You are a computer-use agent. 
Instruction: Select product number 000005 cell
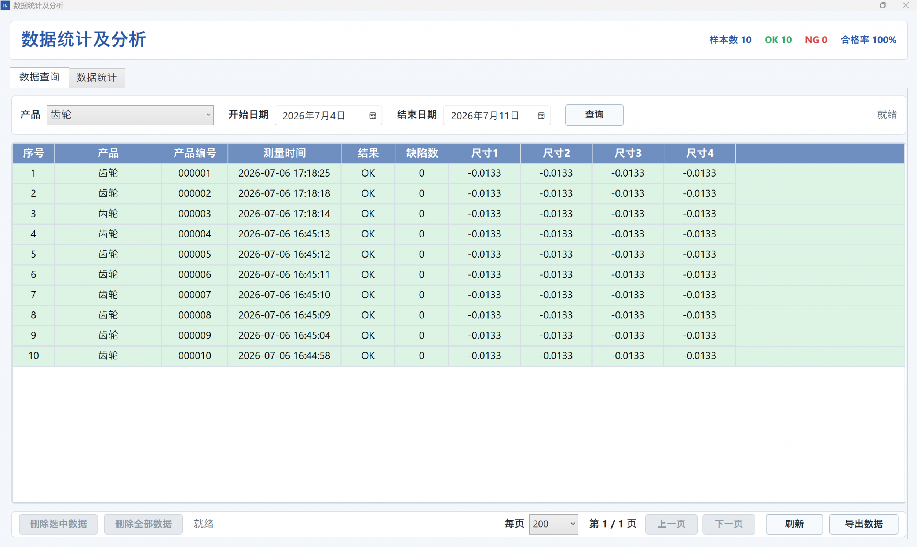[194, 254]
